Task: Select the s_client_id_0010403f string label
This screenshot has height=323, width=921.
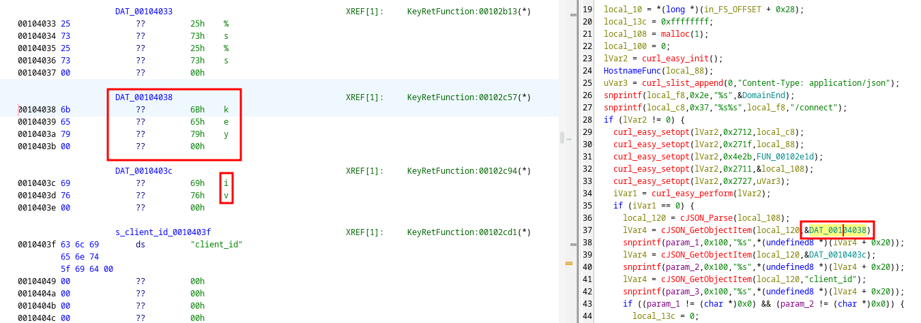Action: [x=163, y=232]
